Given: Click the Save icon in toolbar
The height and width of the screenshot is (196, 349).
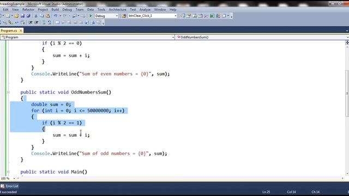Looking at the screenshot, I should pos(22,16).
